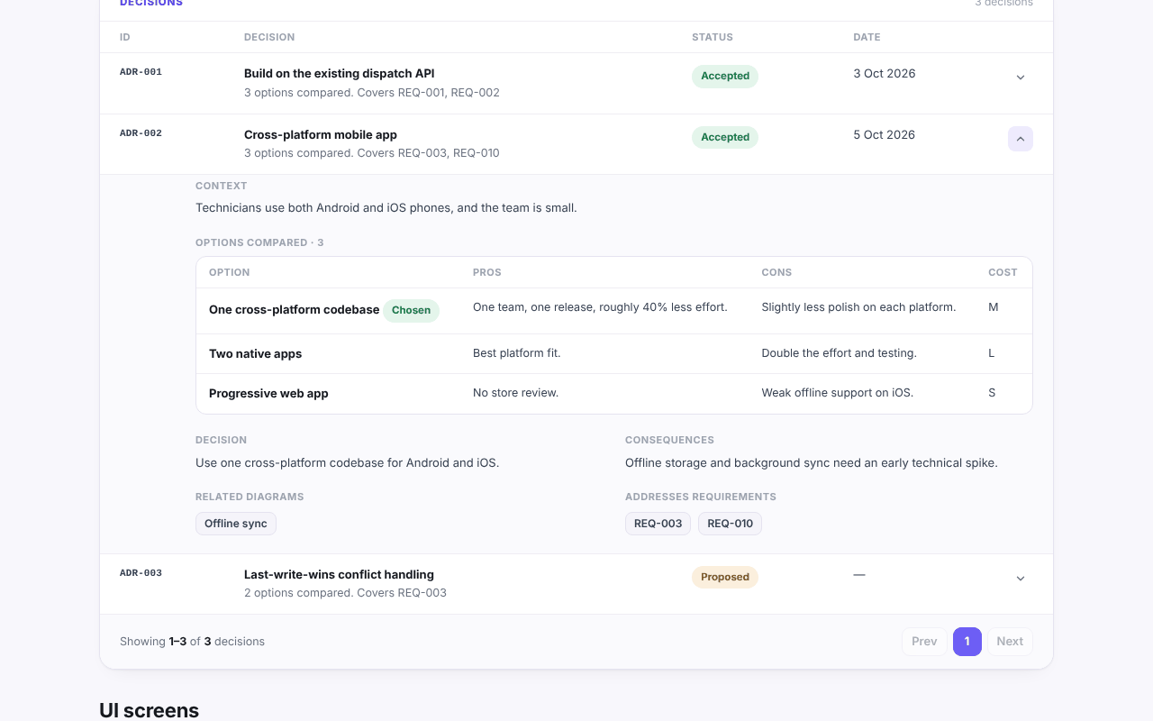Open the Offline sync related diagram chip
The height and width of the screenshot is (721, 1153).
[236, 524]
